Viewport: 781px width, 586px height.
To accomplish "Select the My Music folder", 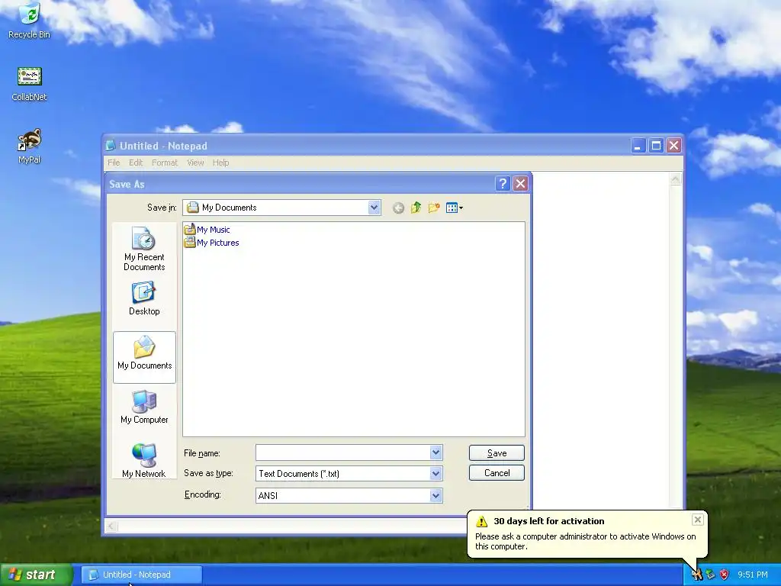I will click(207, 230).
